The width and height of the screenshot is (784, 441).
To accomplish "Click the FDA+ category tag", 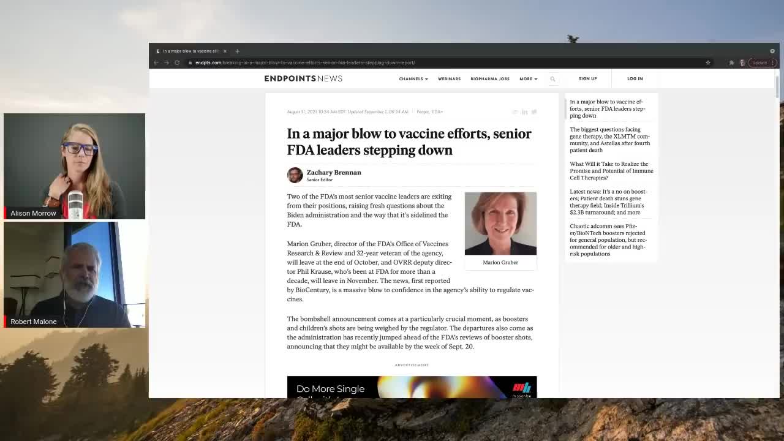I will (x=437, y=111).
